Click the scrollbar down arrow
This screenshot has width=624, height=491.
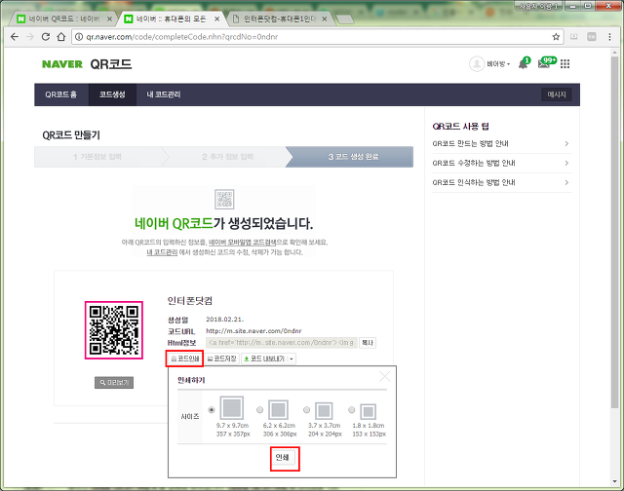click(614, 482)
